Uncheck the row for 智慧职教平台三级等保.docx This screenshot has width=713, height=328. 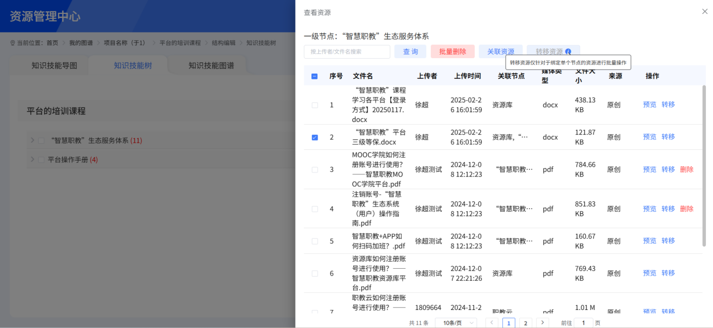(315, 136)
